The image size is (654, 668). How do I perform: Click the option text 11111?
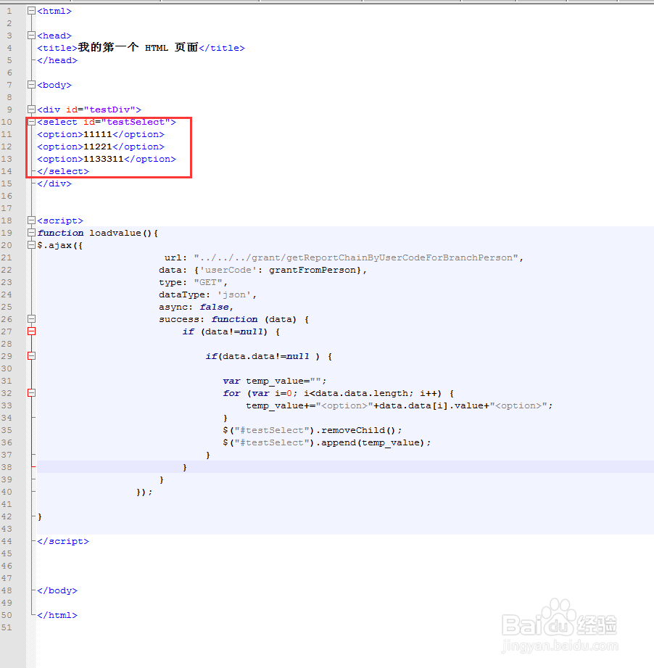98,135
